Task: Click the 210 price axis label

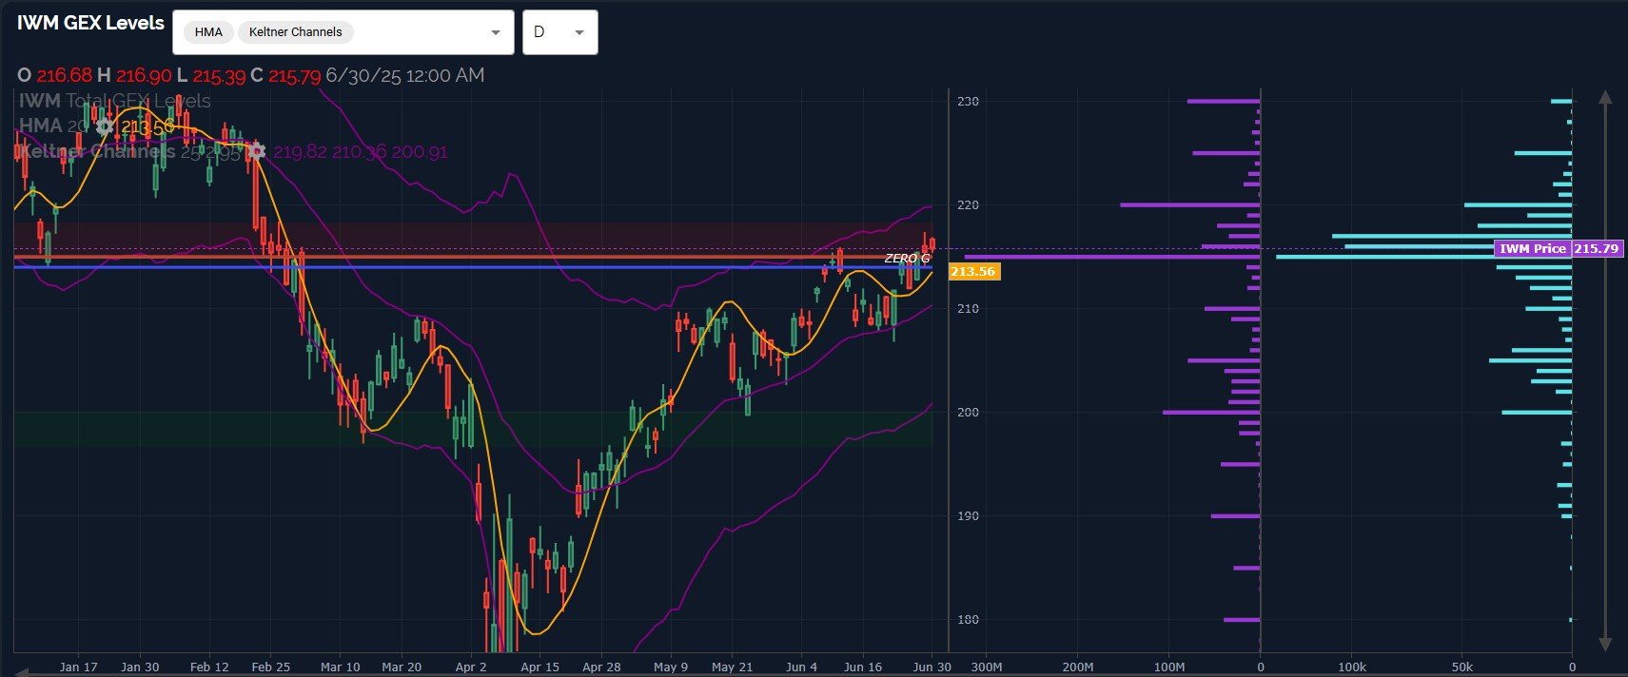Action: point(968,308)
